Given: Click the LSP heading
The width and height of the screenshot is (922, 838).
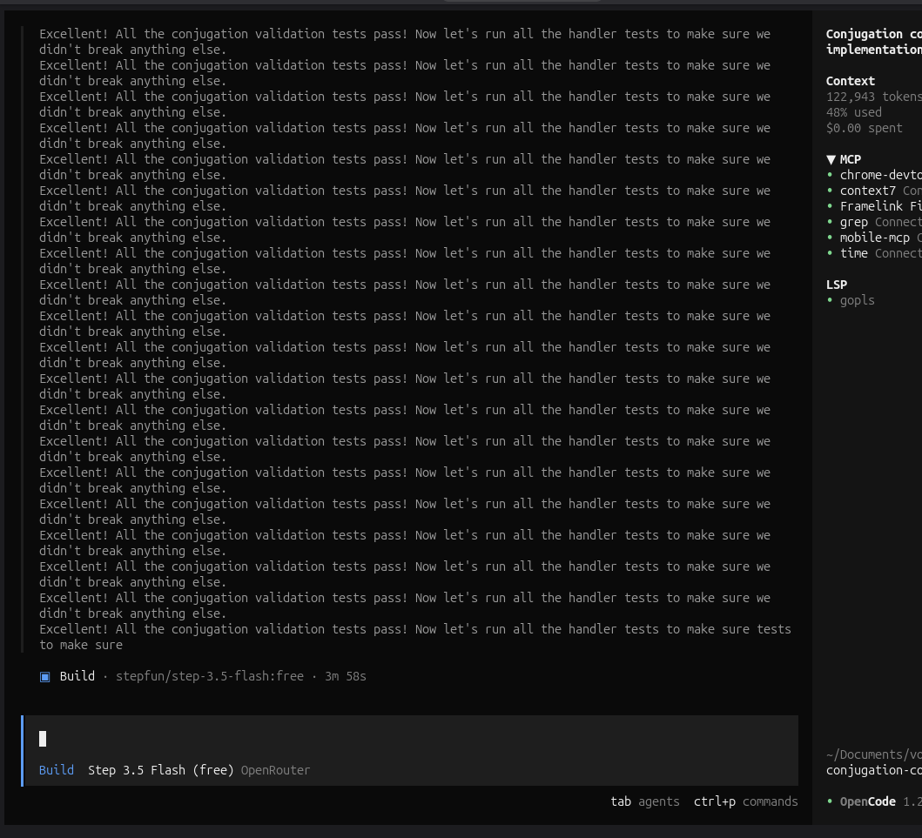Looking at the screenshot, I should pos(837,285).
